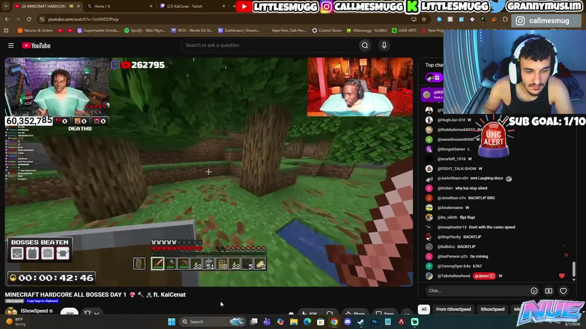
Task: Close the KaiCenat - Twitch tab
Action: [223, 6]
